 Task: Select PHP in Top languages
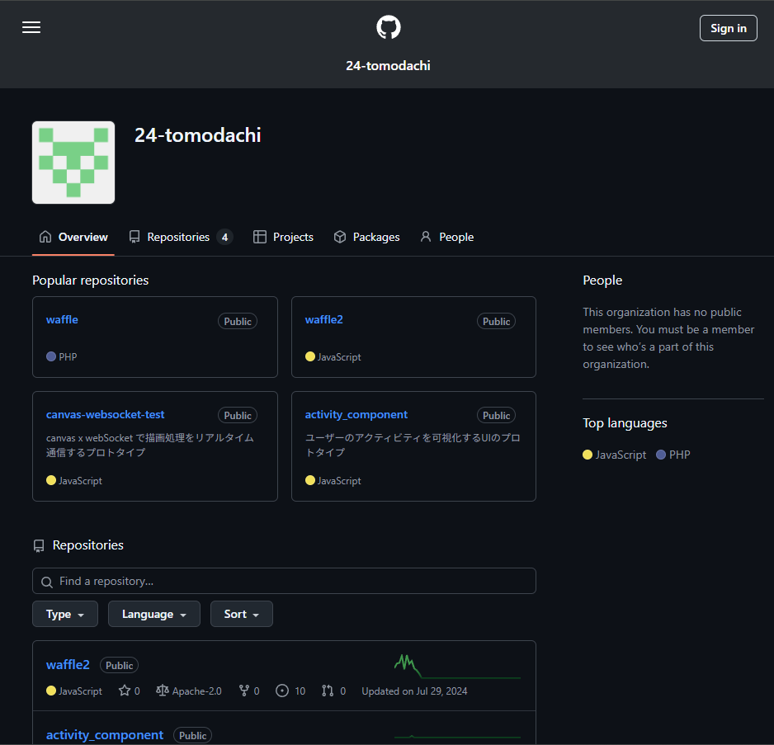pyautogui.click(x=673, y=455)
